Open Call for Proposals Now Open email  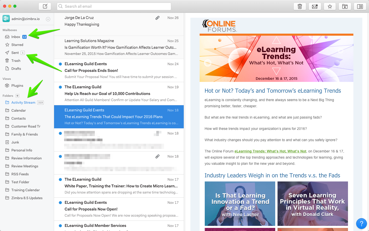click(x=119, y=209)
